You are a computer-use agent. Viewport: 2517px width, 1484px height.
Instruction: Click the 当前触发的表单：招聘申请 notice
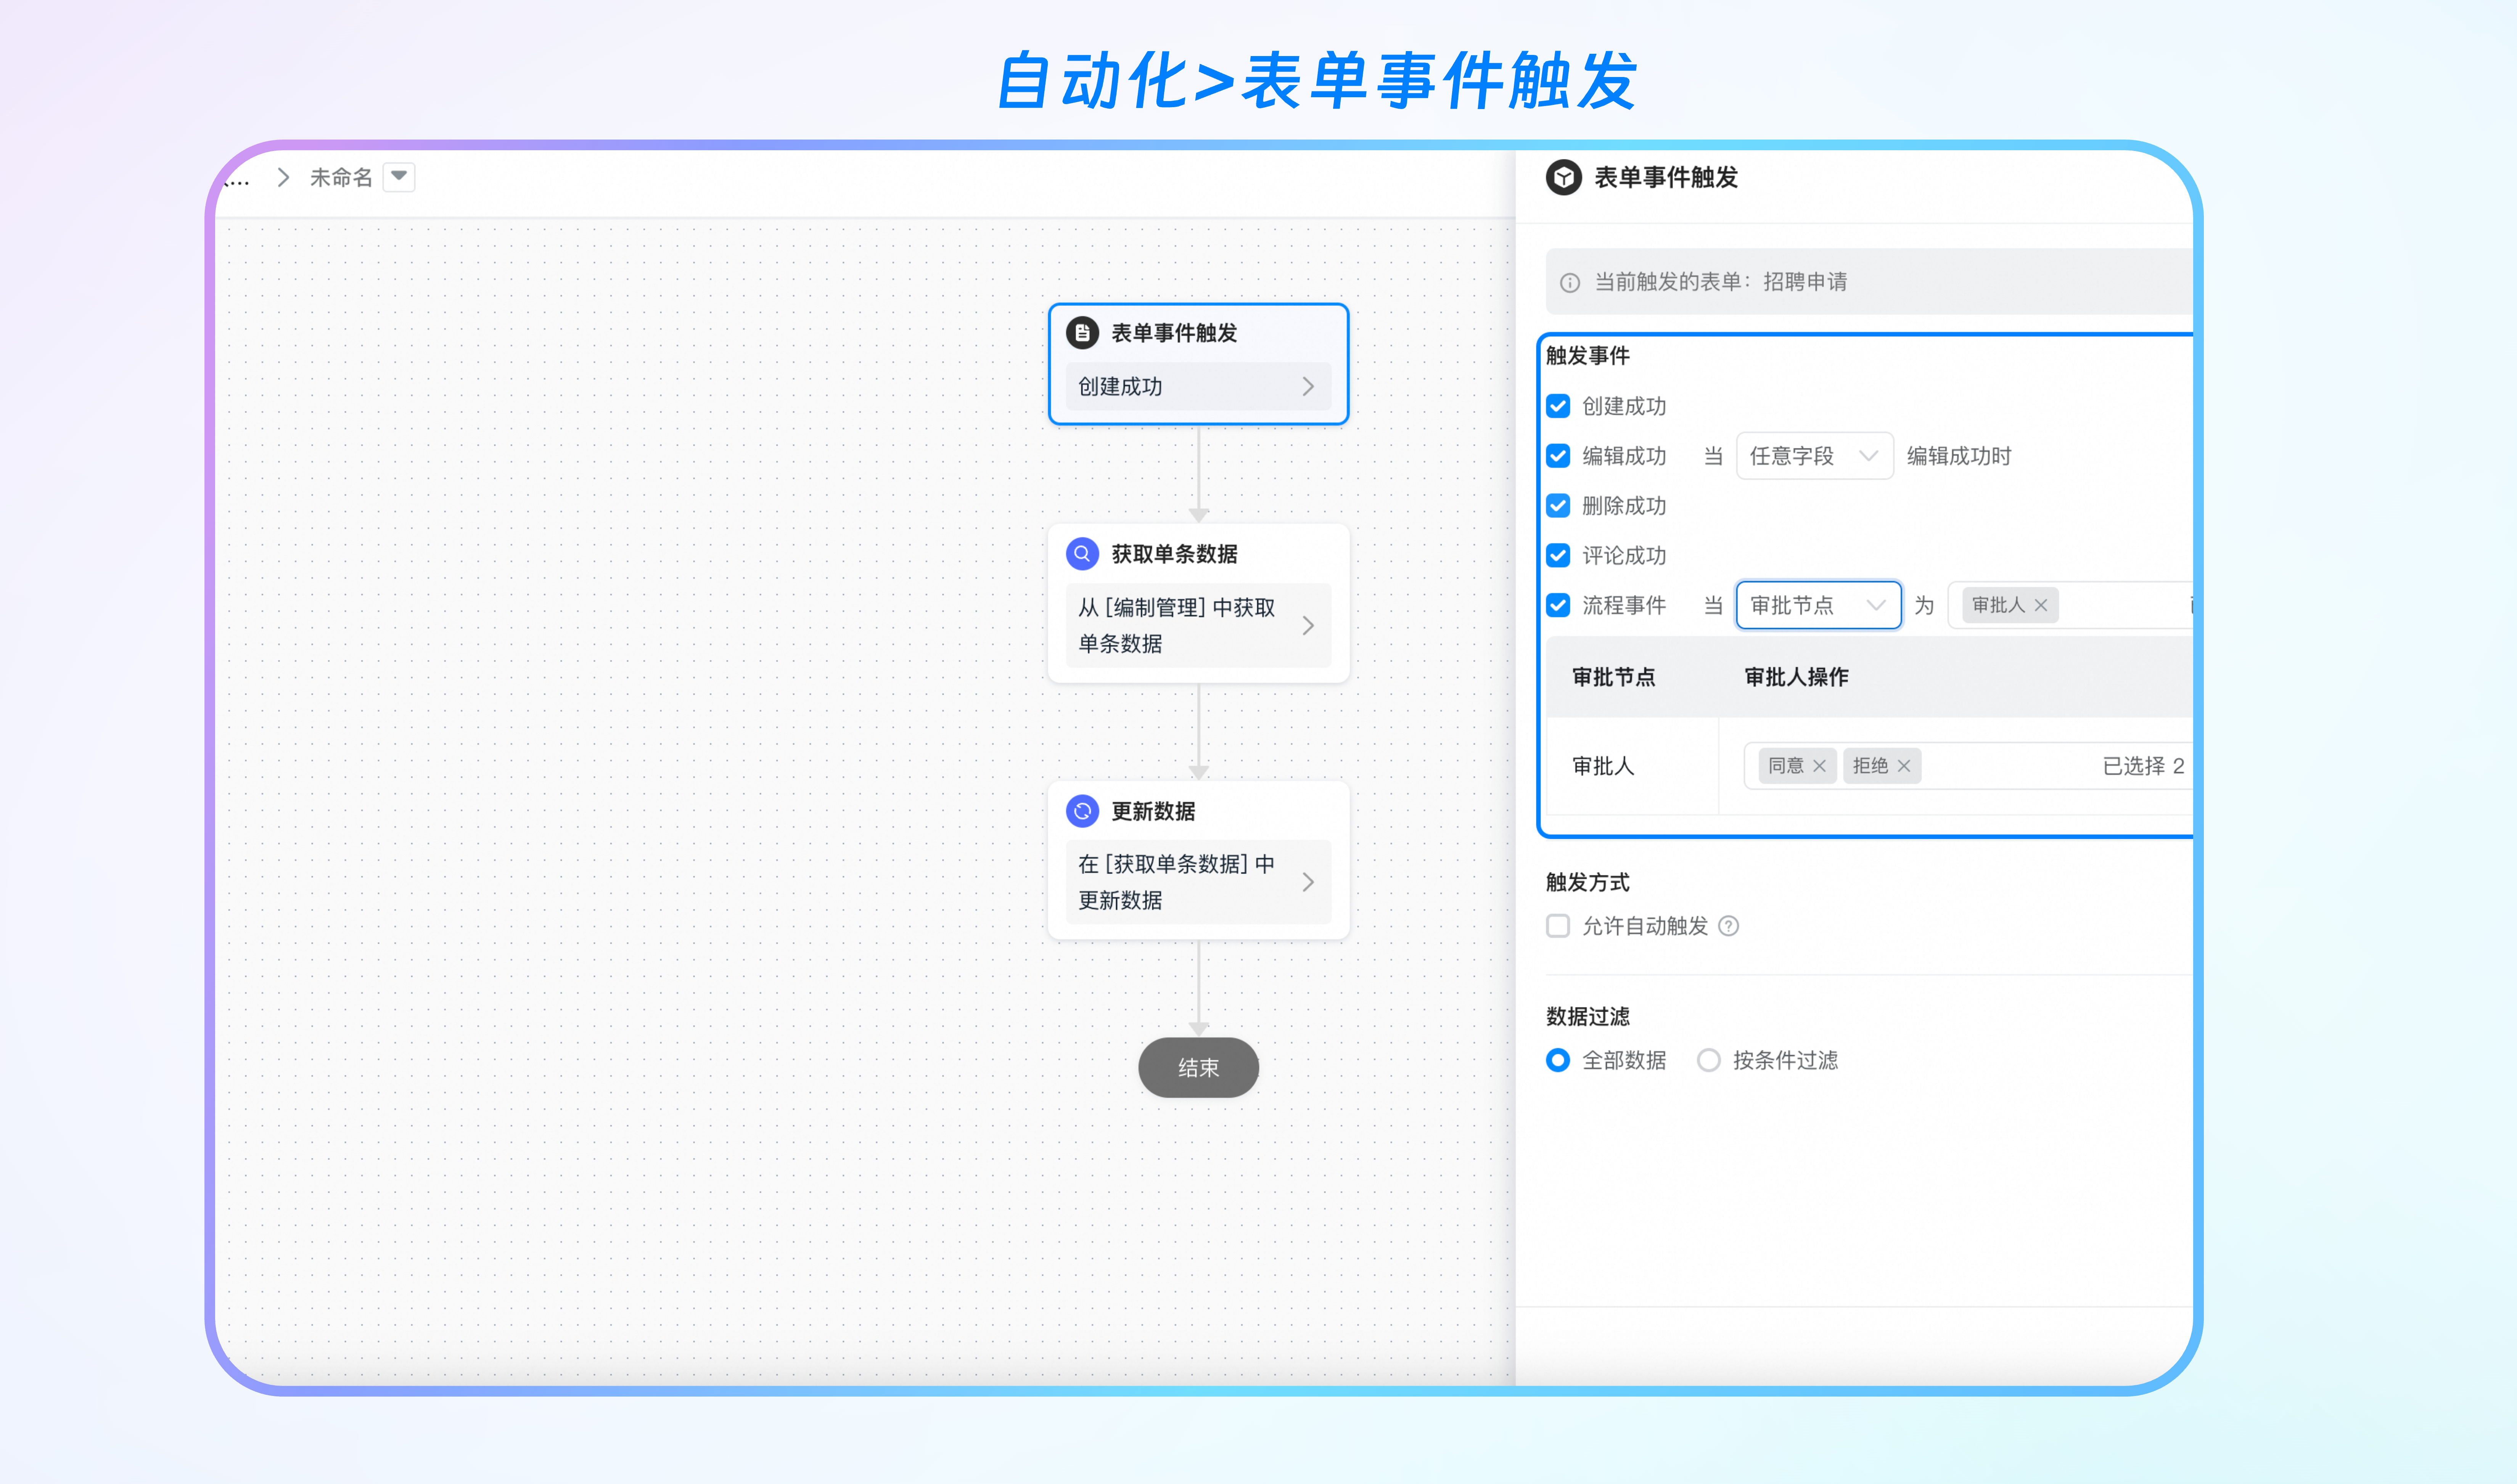point(1869,282)
